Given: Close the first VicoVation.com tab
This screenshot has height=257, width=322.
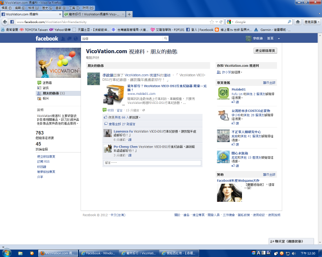Looking at the screenshot, I should tap(60, 14).
